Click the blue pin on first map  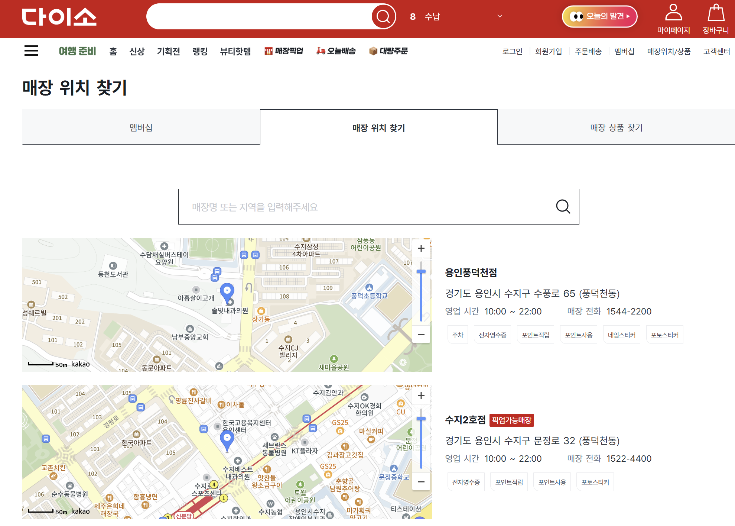tap(227, 291)
